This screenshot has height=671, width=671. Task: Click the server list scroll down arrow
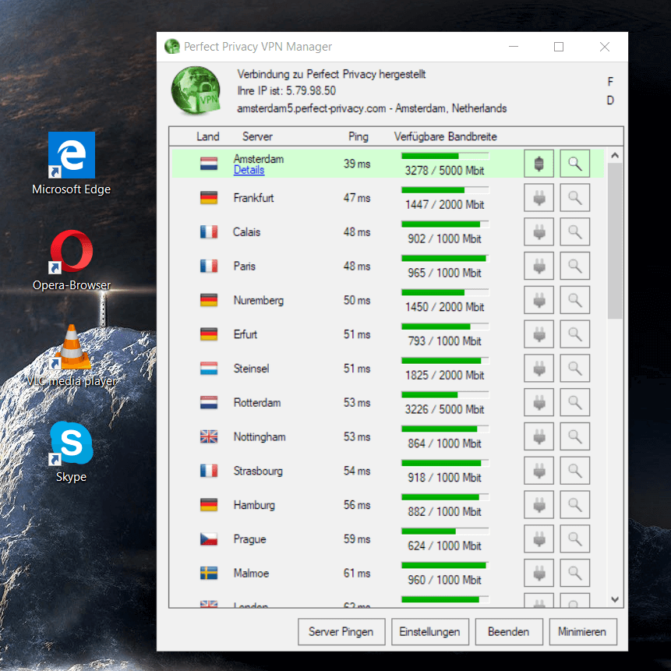click(615, 599)
